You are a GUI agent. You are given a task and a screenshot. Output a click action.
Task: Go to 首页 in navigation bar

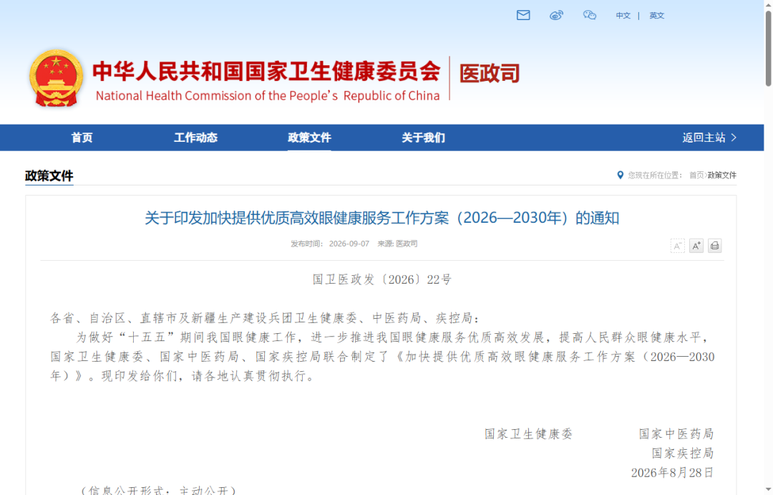coord(82,138)
